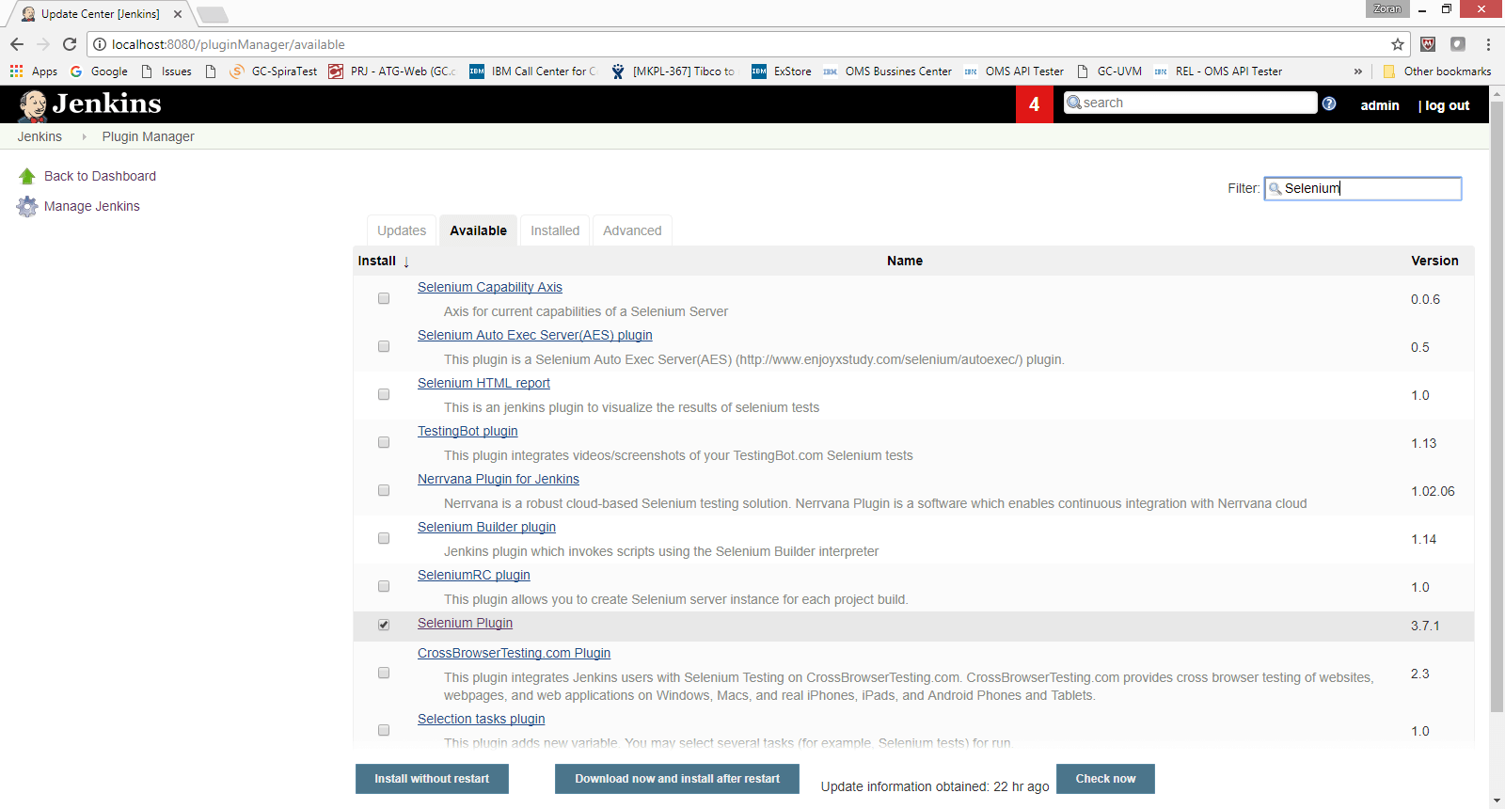Open the GC-UVM bookmark
Screen dimensions: 1505x809
[x=1109, y=71]
